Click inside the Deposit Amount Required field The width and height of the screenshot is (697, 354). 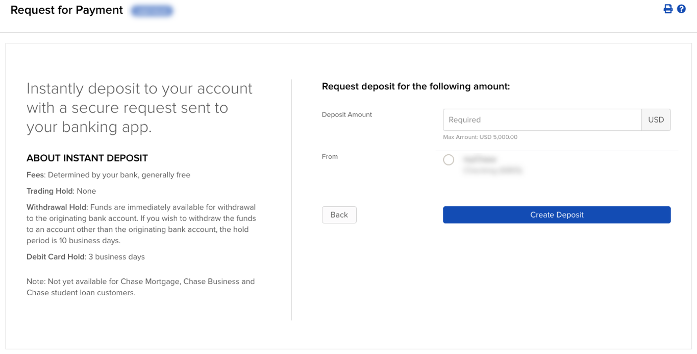click(542, 120)
